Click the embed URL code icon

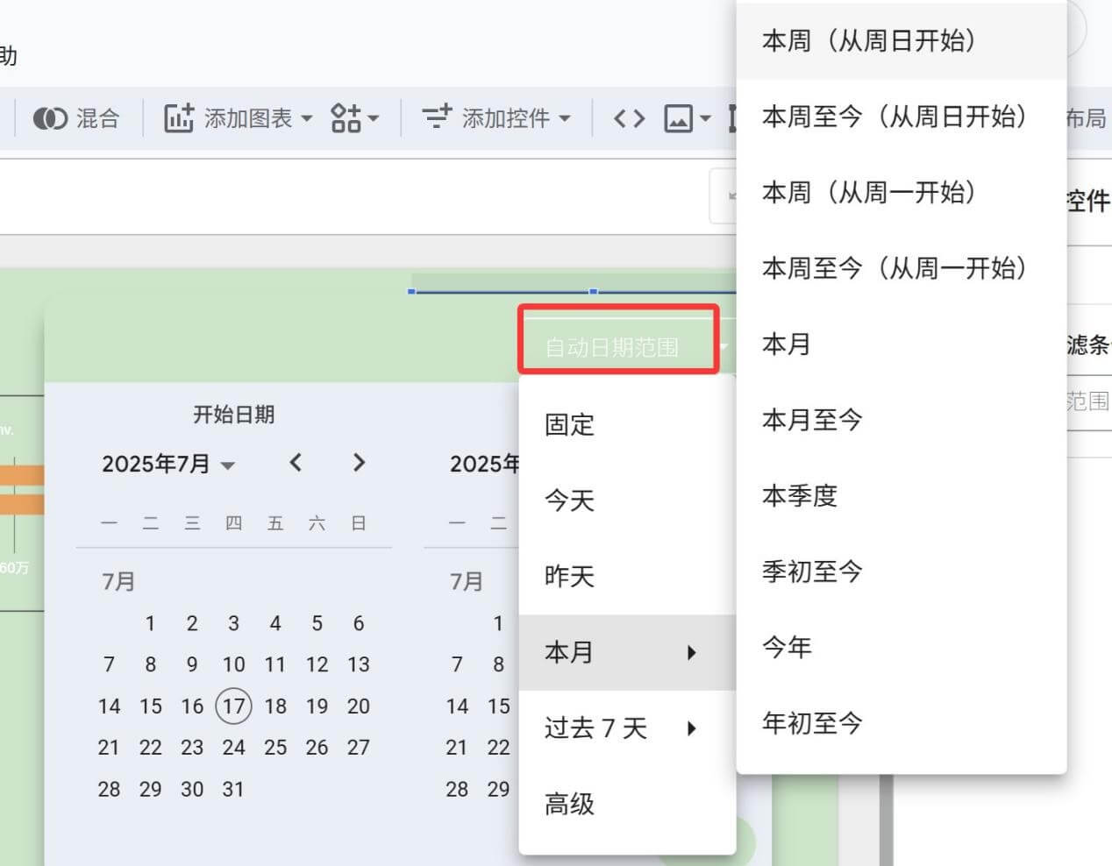point(629,118)
